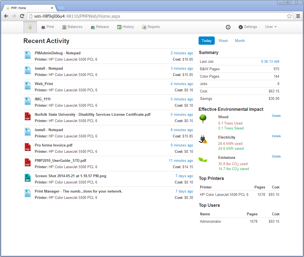Open Details link for Electricity
The height and width of the screenshot is (257, 304).
(x=276, y=136)
